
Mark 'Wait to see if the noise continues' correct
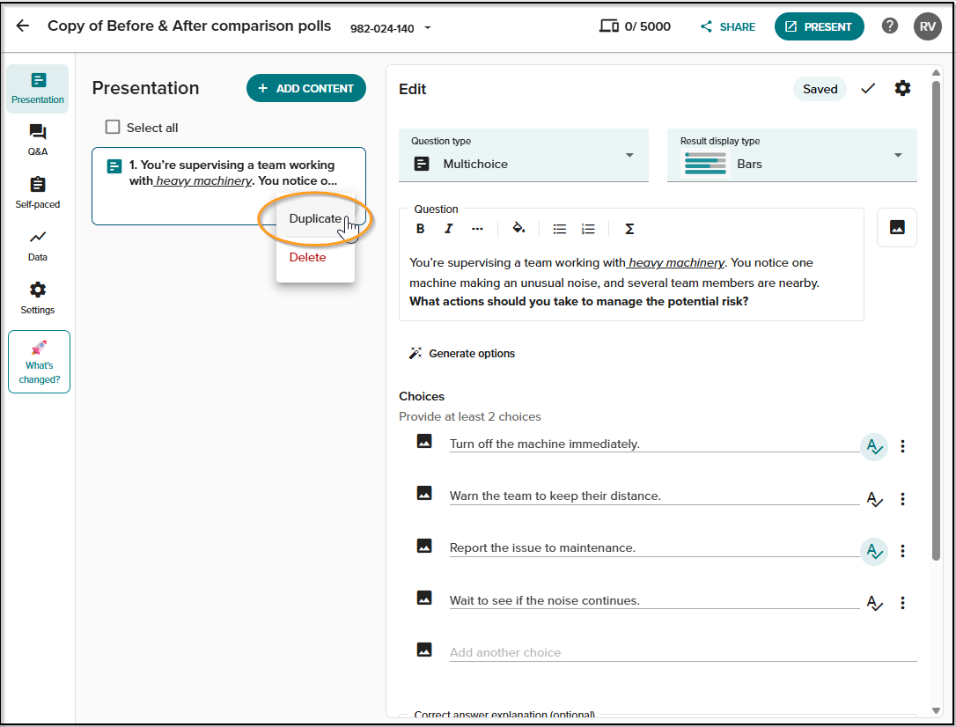pos(874,603)
